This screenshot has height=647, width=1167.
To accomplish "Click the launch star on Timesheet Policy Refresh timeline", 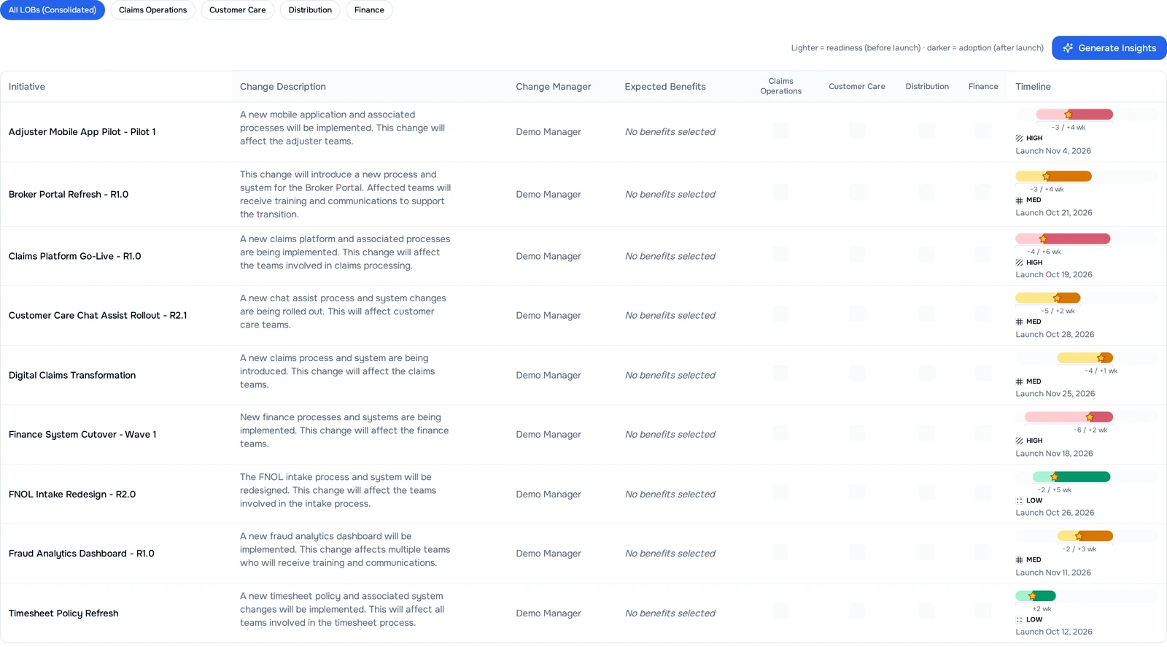I will [1032, 596].
